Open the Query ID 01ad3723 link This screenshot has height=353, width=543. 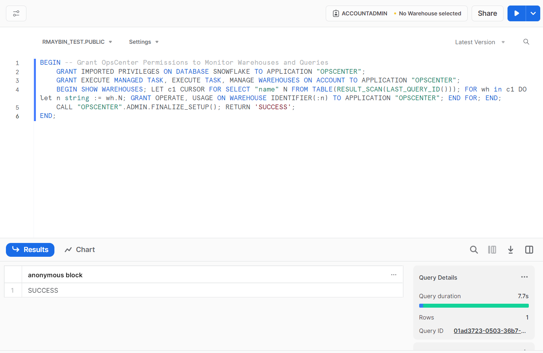click(x=490, y=331)
